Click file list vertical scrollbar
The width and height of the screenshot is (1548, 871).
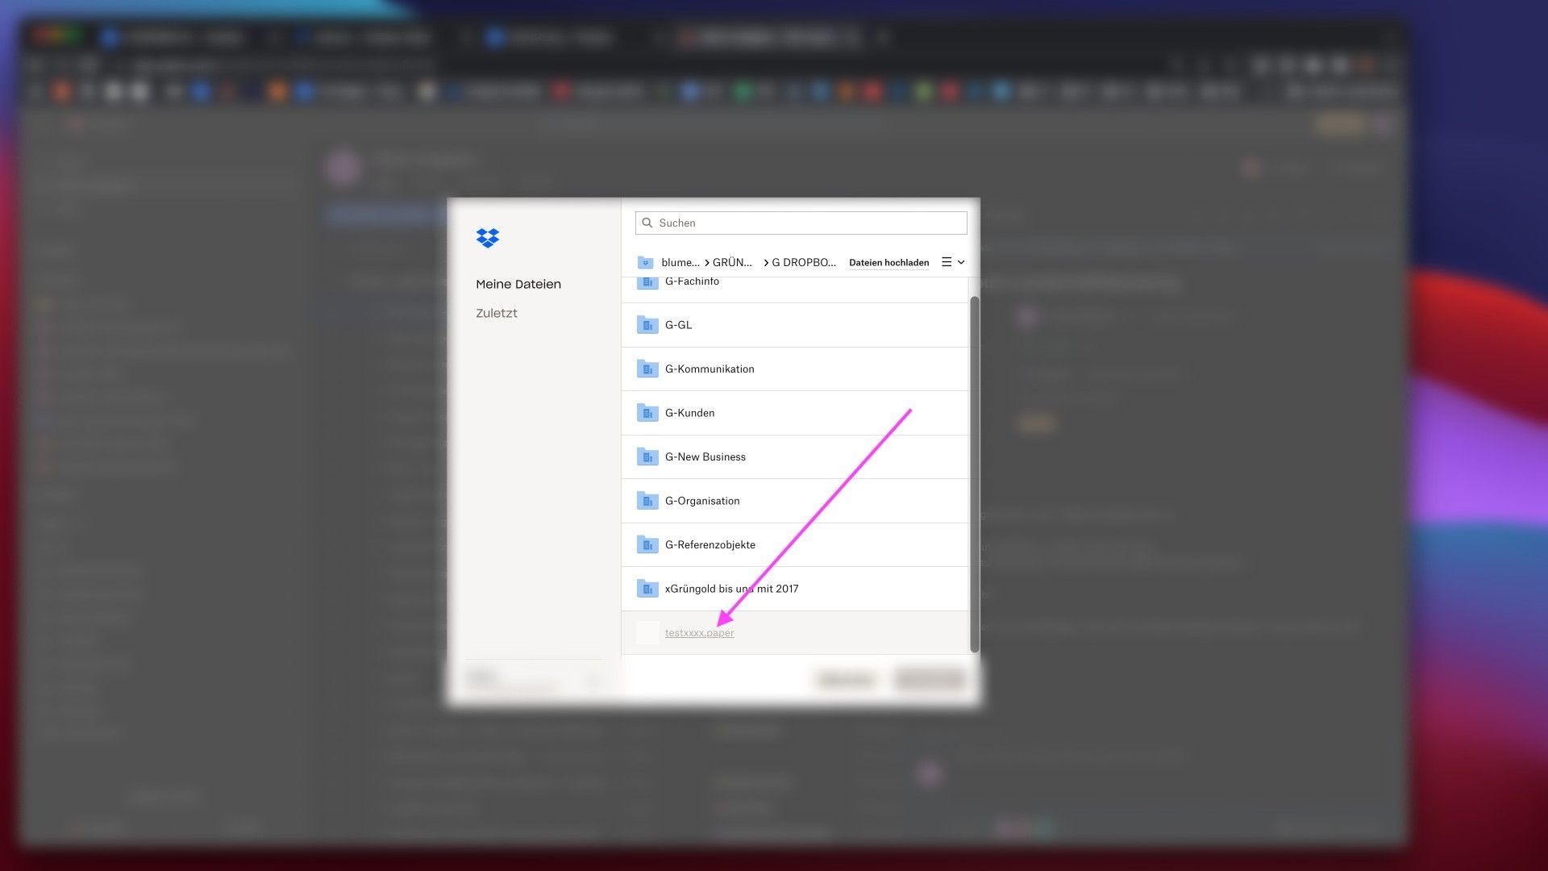[x=974, y=474]
